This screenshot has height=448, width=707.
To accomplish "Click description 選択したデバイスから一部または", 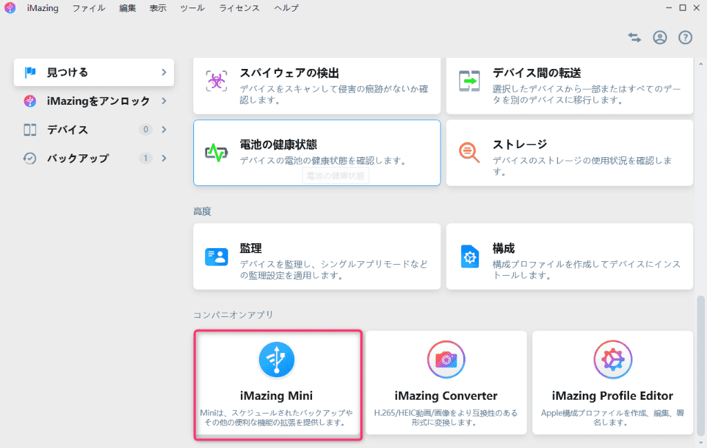I will [587, 94].
